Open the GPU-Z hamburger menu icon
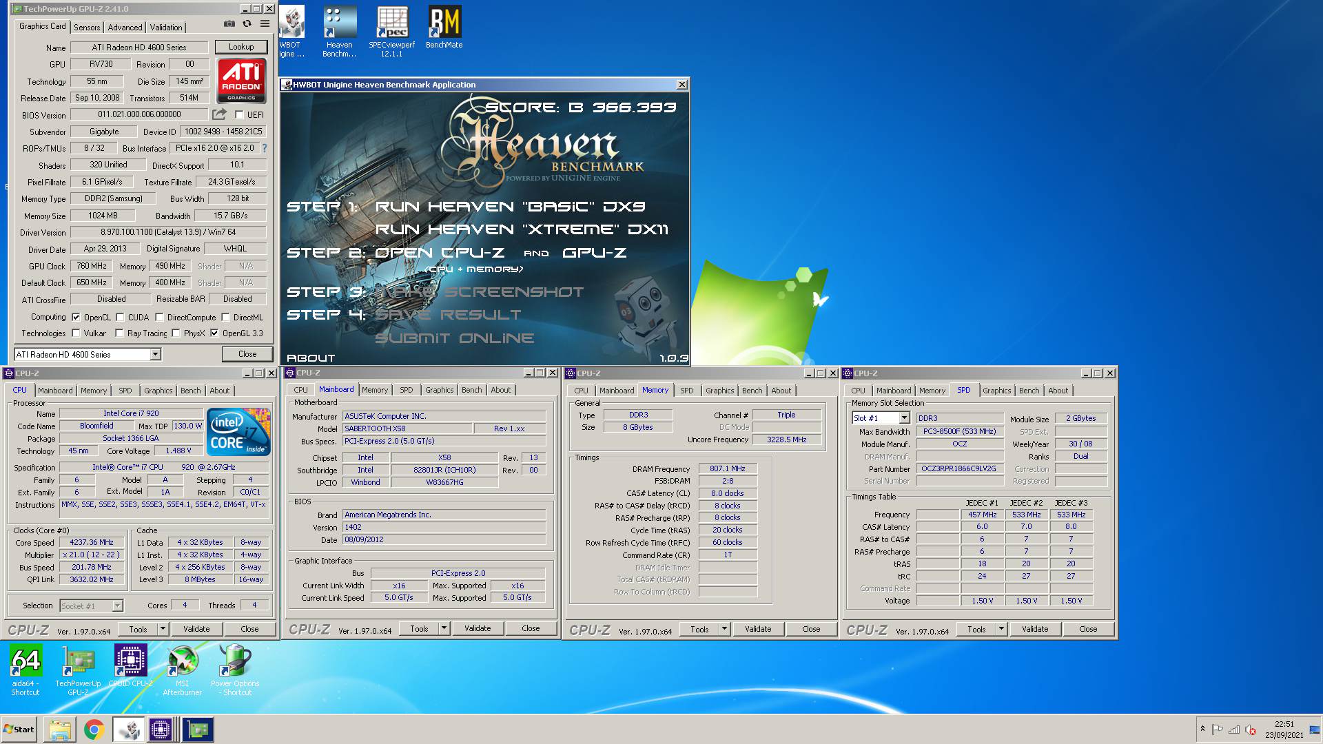Image resolution: width=1323 pixels, height=744 pixels. (265, 24)
